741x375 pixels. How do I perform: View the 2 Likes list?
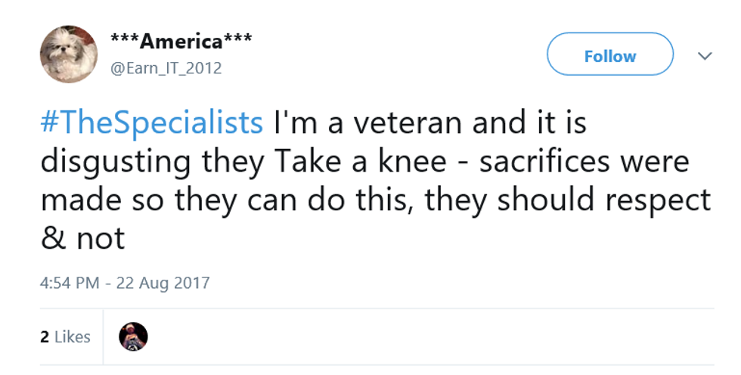[66, 337]
